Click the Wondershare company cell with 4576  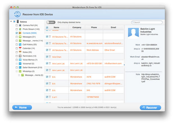tap(76, 77)
